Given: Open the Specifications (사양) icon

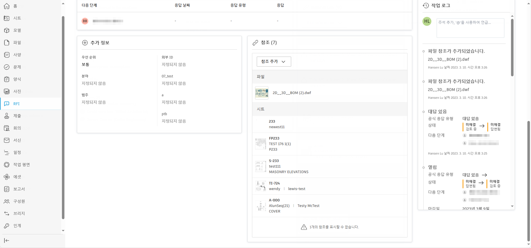Looking at the screenshot, I should (x=7, y=55).
